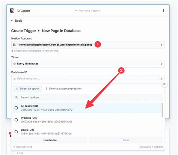Click the Create Trigger breadcrumb
Image resolution: width=178 pixels, height=155 pixels.
24,31
